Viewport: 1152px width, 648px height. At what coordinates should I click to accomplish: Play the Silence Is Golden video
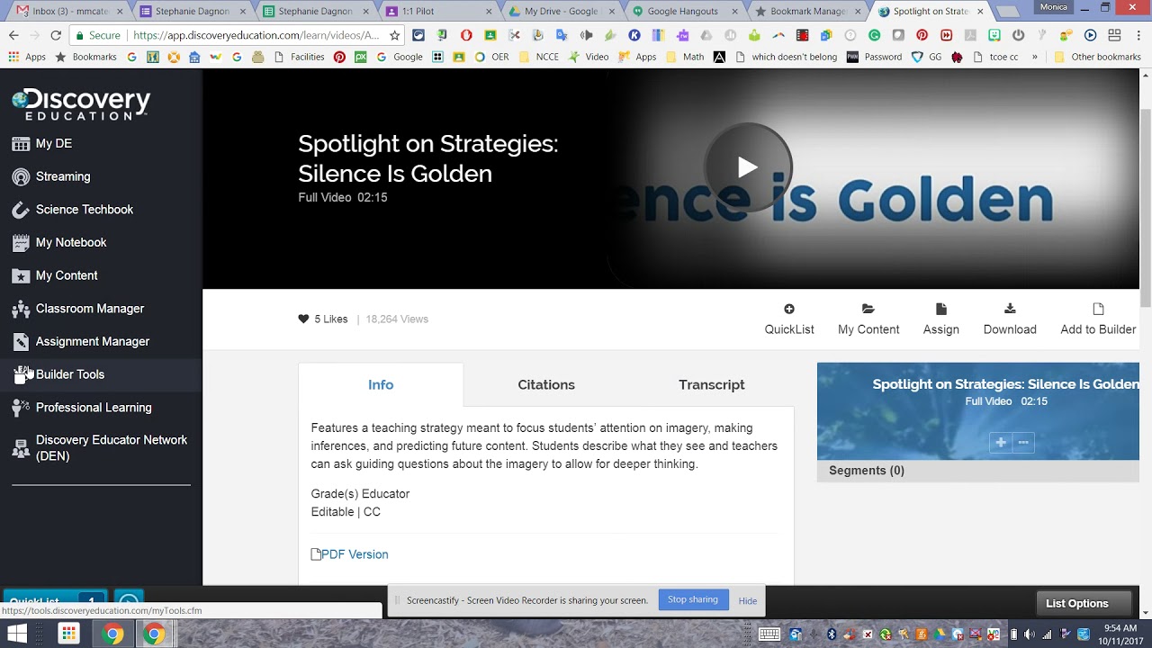pos(747,166)
